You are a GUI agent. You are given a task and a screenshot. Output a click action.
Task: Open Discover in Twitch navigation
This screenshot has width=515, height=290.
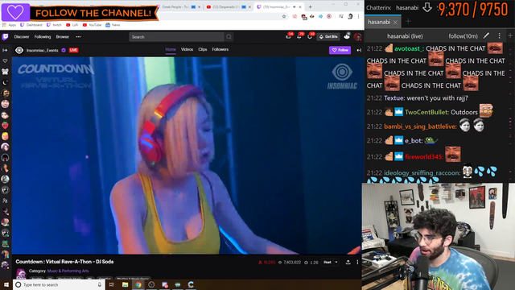pyautogui.click(x=22, y=37)
